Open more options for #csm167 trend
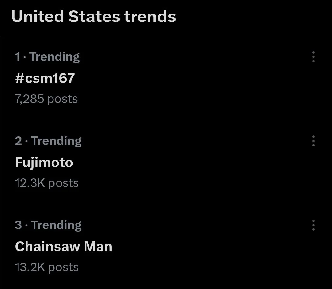Viewport: 332px width, 289px height. (x=313, y=57)
